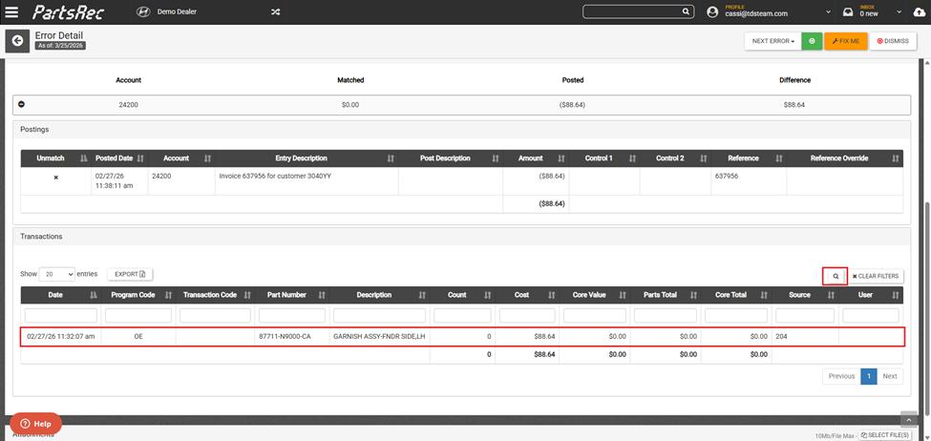
Task: Sort transactions by Source column
Action: pos(805,295)
